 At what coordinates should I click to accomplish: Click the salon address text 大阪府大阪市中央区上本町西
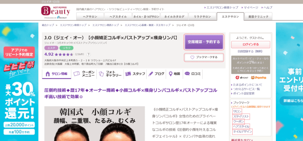(80, 60)
